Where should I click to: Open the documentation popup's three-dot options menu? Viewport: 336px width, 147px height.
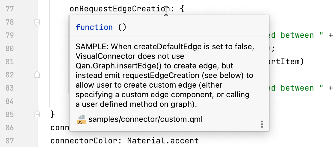coord(262,124)
